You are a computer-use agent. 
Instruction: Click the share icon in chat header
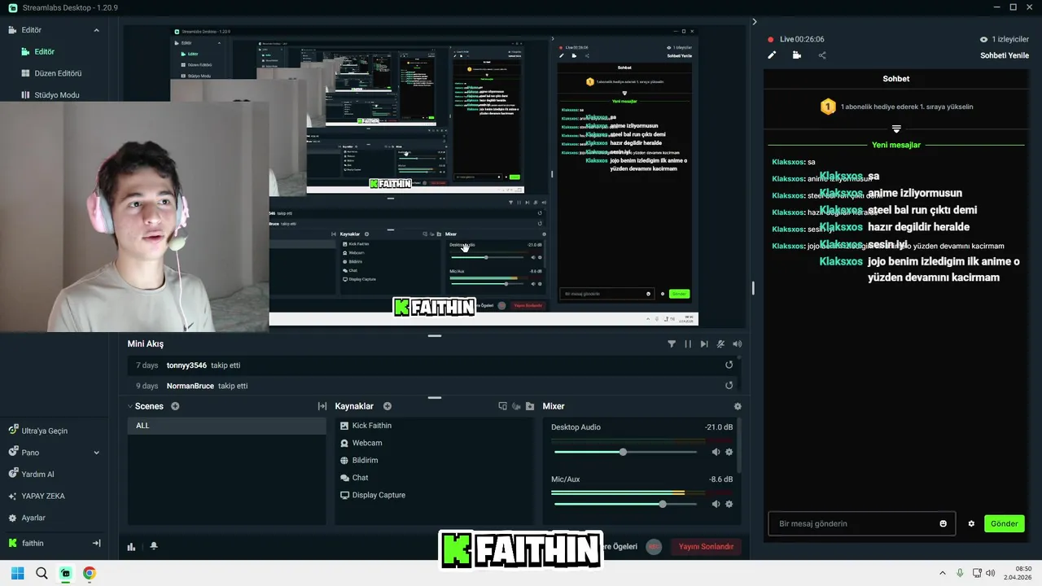coord(822,55)
